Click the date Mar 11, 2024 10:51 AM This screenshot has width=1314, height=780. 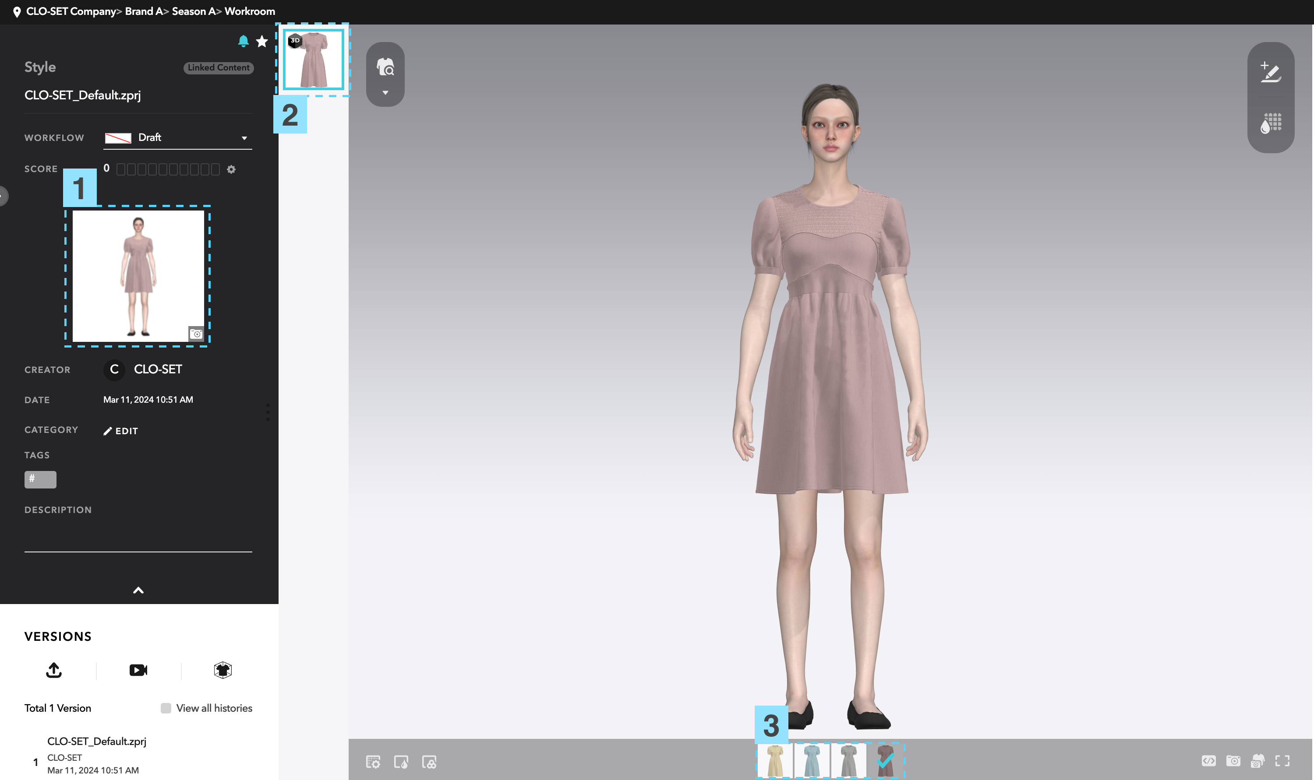[x=148, y=400]
